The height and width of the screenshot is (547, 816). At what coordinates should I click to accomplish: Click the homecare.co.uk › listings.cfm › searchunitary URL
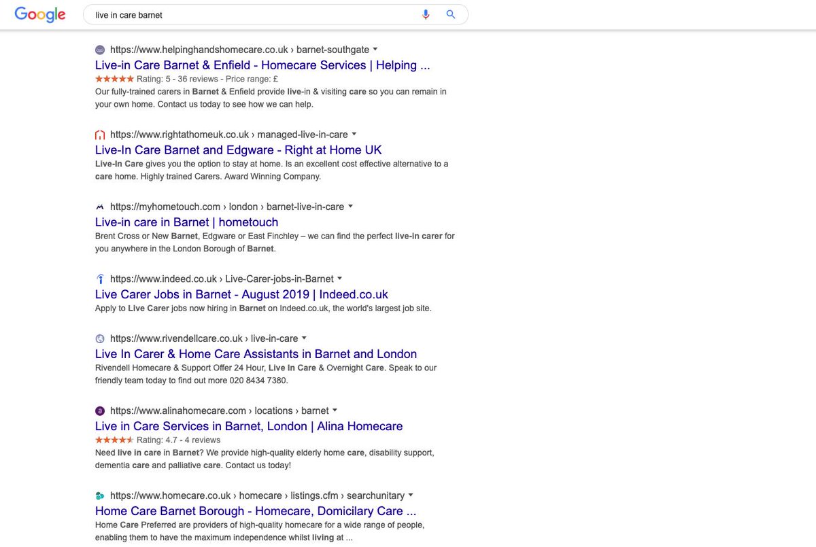257,495
